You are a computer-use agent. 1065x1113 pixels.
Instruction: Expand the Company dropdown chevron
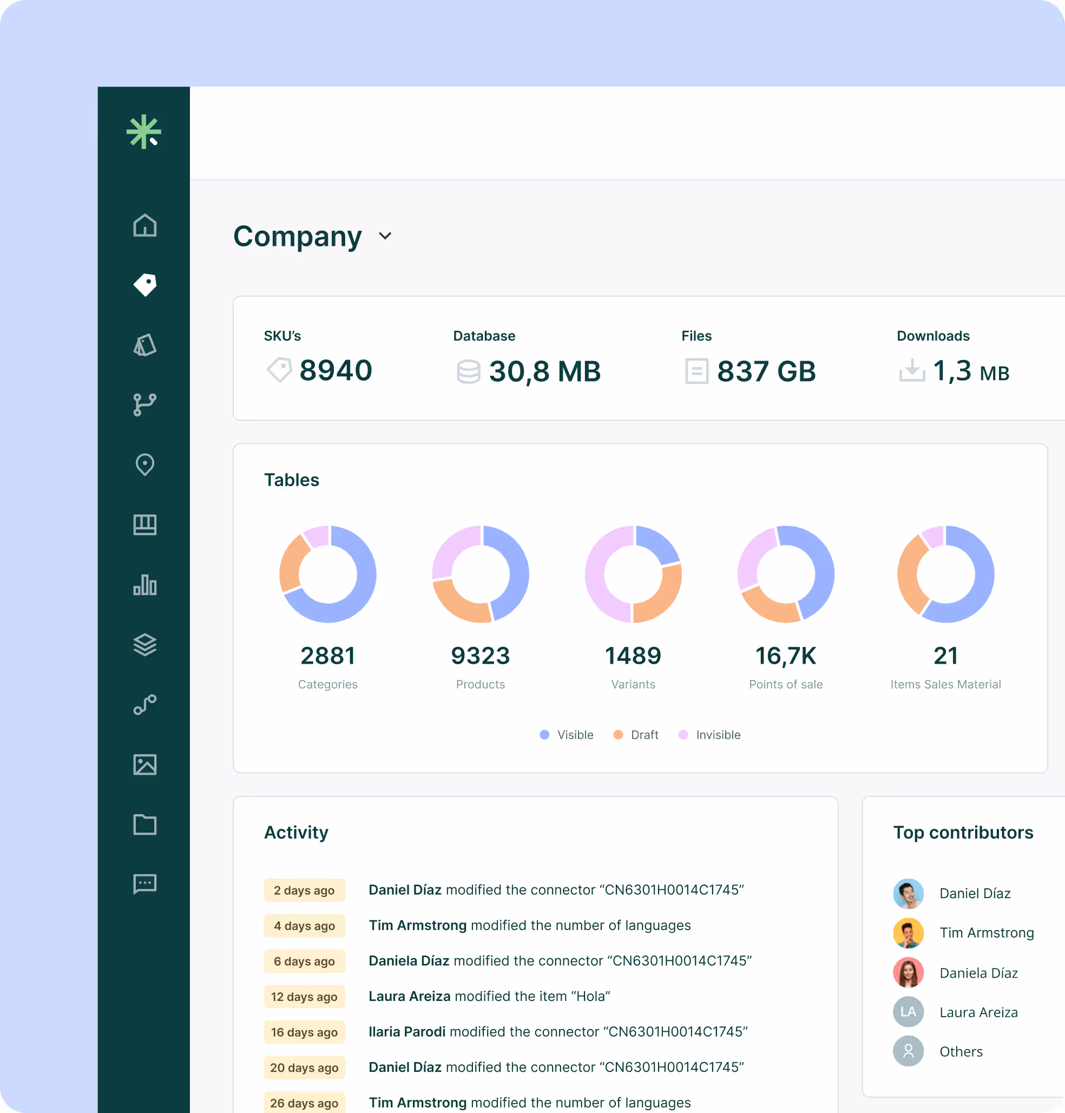coord(385,235)
